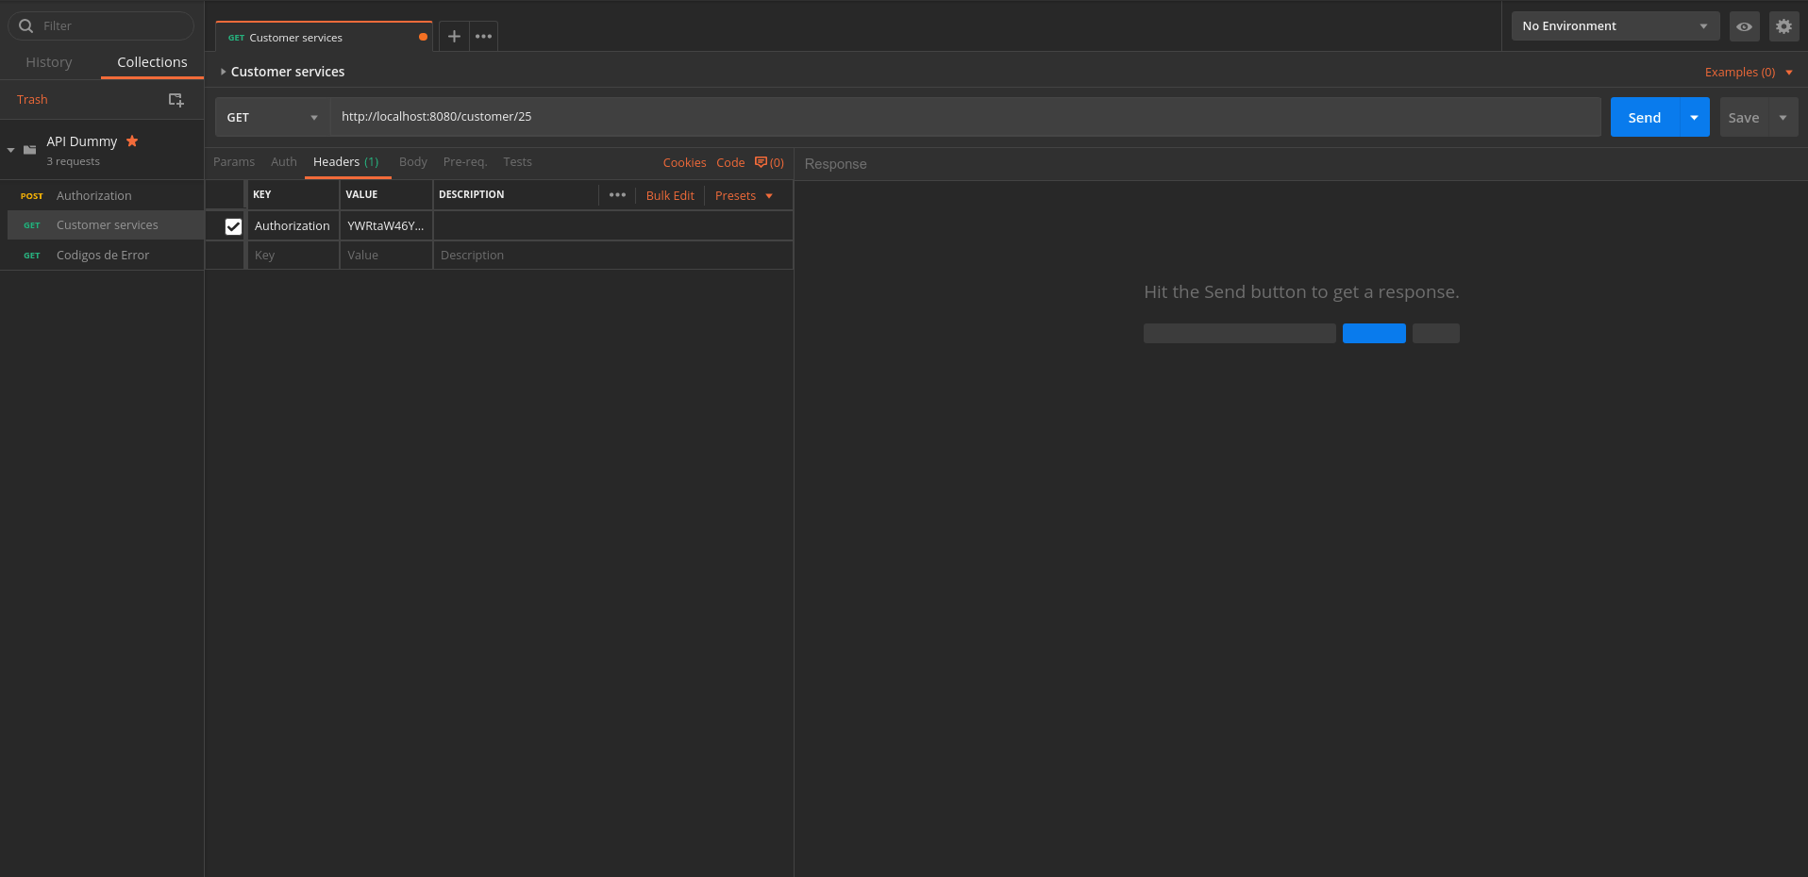This screenshot has height=877, width=1808.
Task: Click the header columns three-dot options icon
Action: [617, 195]
